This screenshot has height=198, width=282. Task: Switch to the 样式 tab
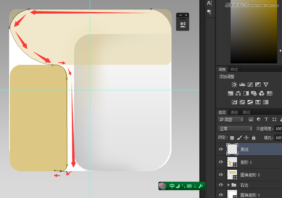234,69
